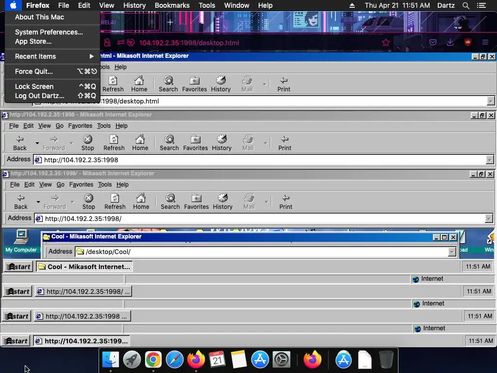Open Favorites in desktop.html window toolbar

click(x=195, y=85)
